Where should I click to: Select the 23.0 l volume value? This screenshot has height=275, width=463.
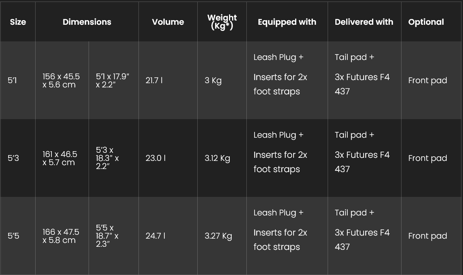155,158
